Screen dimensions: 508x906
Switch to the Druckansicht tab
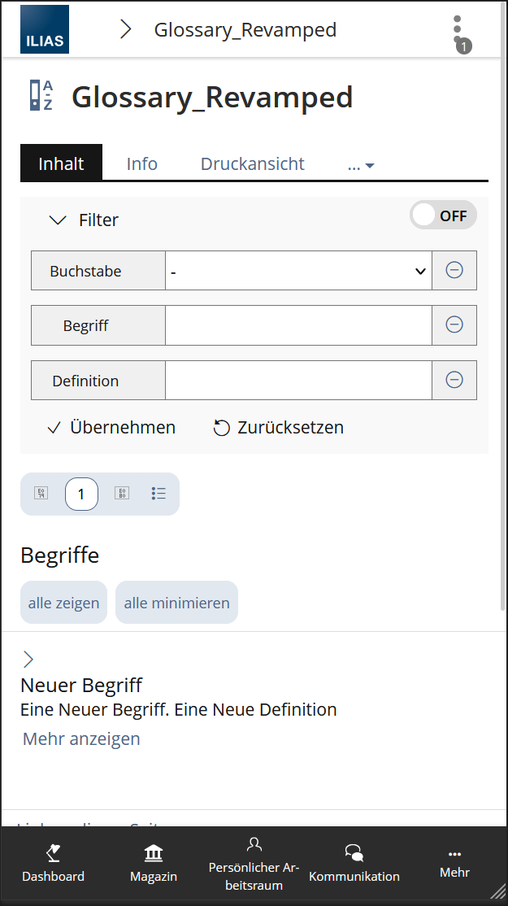tap(252, 163)
